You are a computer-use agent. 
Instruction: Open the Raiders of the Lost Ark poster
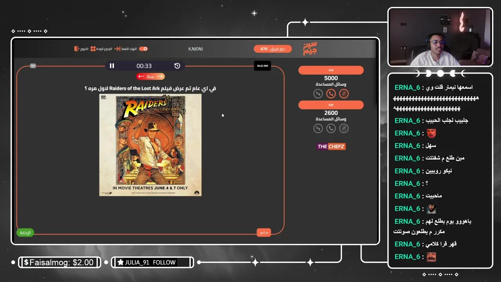click(x=150, y=145)
